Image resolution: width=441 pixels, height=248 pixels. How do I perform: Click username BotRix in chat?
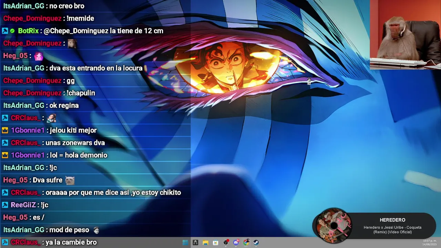click(x=28, y=31)
